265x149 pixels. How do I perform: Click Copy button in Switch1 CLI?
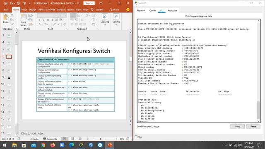click(237, 126)
